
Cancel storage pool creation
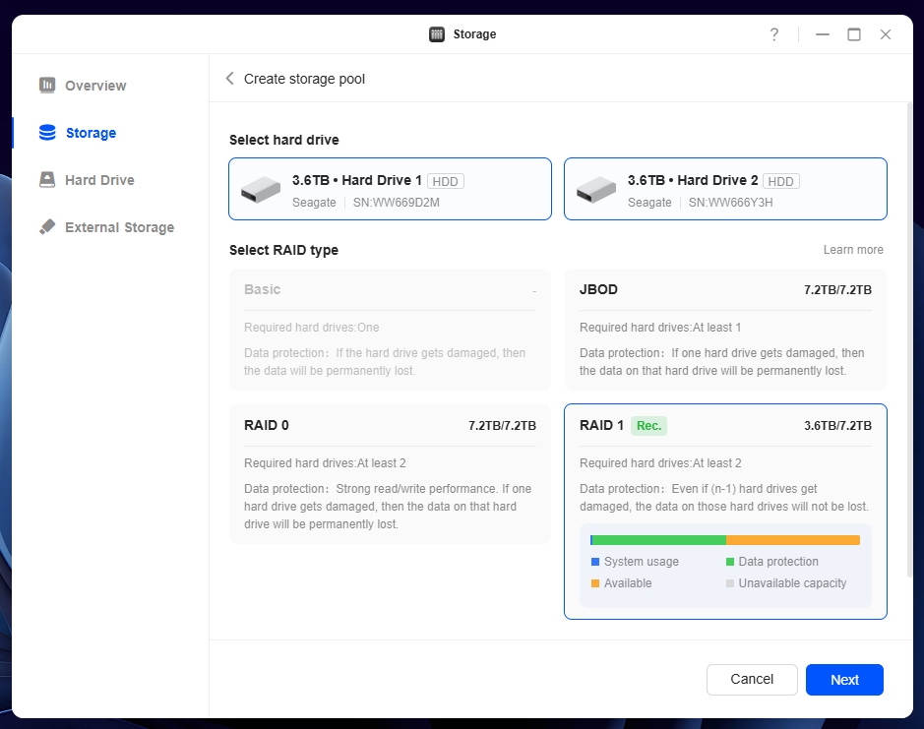pyautogui.click(x=752, y=679)
